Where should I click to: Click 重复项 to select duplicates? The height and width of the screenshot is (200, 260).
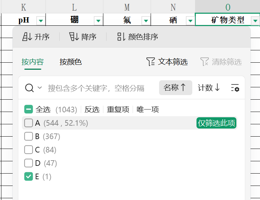click(x=118, y=110)
